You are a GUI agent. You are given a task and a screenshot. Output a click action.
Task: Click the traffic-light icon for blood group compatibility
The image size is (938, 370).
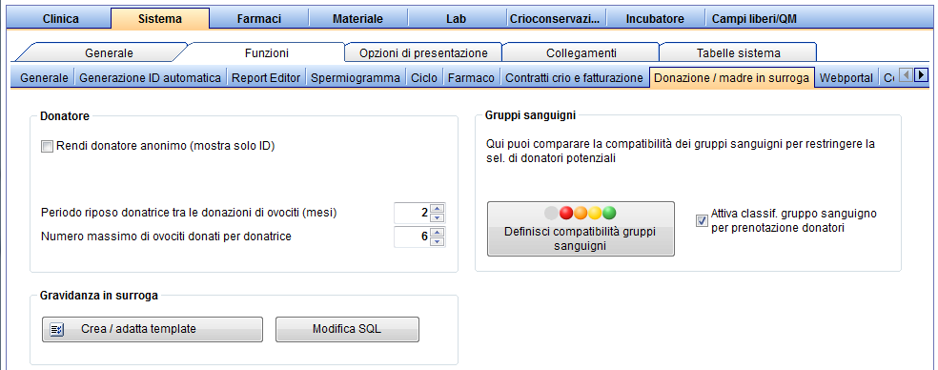tap(581, 214)
